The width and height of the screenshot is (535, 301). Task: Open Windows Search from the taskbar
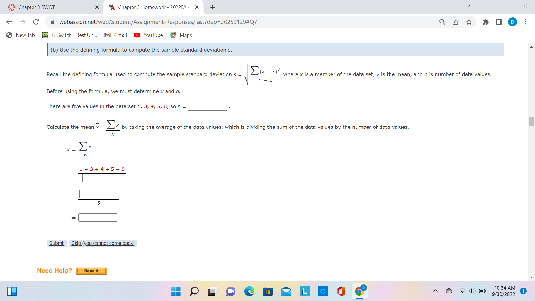[194, 291]
